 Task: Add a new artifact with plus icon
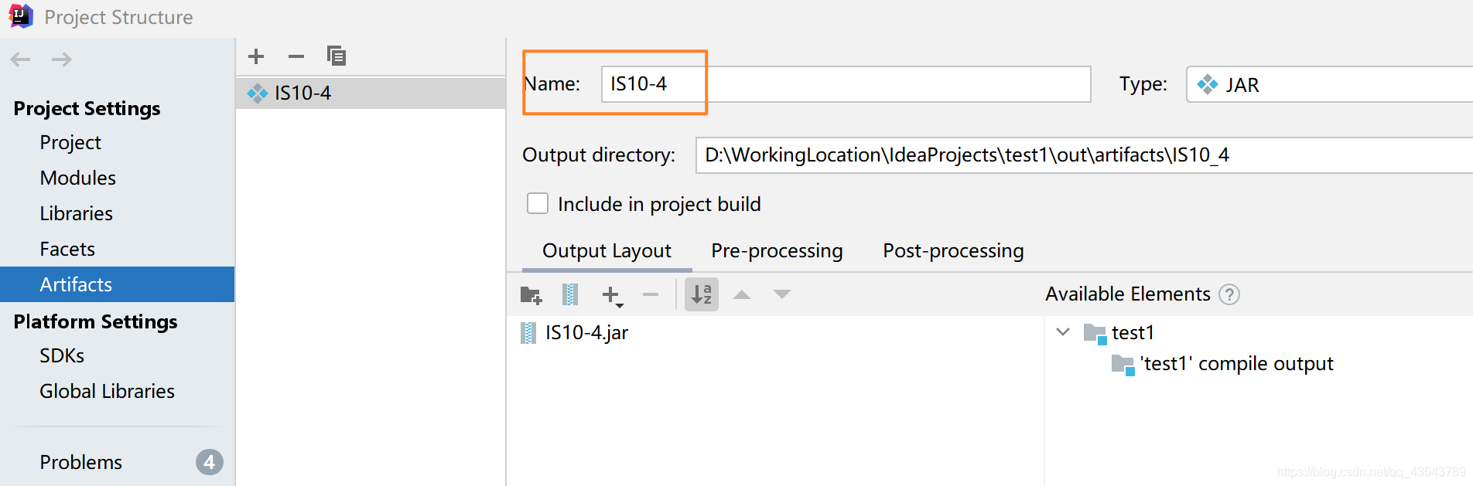pos(256,56)
